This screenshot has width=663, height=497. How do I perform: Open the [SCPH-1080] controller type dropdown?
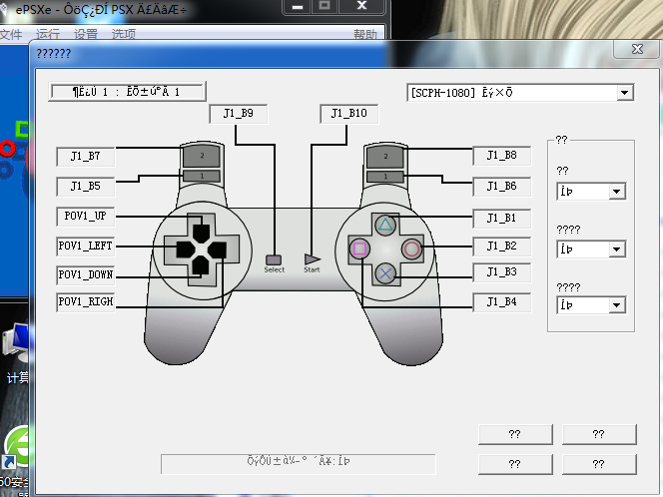point(520,93)
